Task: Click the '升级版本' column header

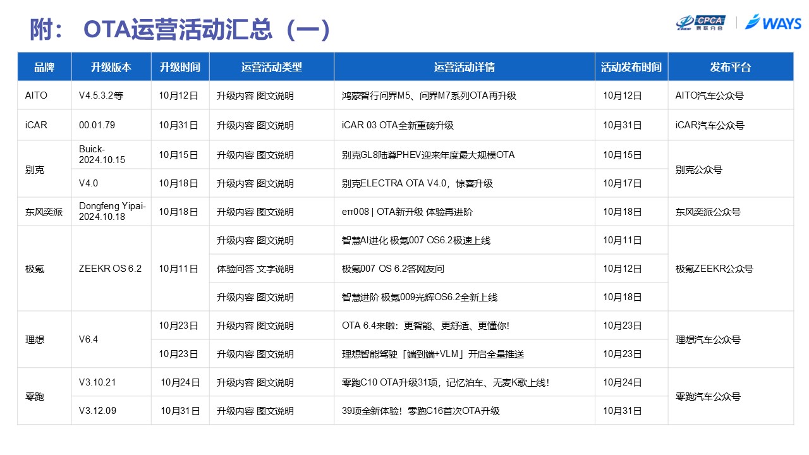Action: [111, 67]
